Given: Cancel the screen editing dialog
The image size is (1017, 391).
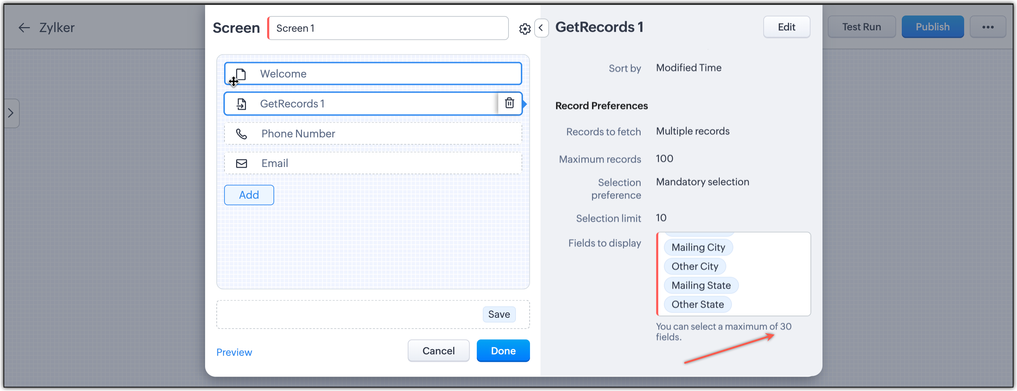Looking at the screenshot, I should pyautogui.click(x=438, y=351).
